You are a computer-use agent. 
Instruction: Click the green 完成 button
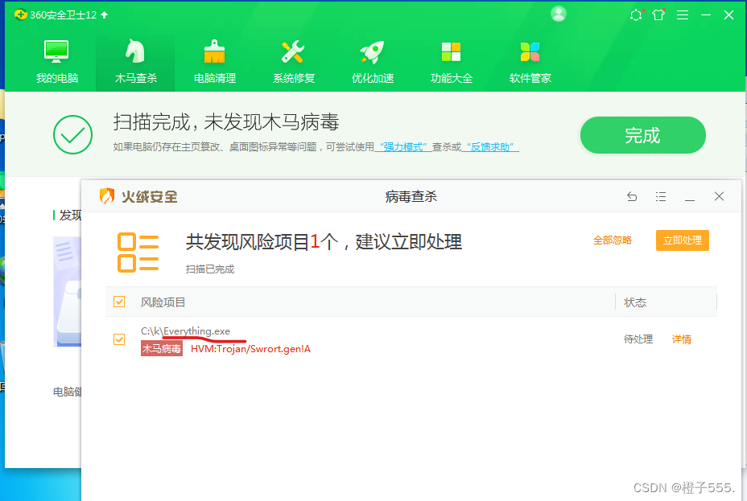(642, 136)
